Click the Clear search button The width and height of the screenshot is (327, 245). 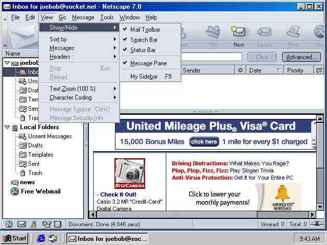(x=262, y=57)
